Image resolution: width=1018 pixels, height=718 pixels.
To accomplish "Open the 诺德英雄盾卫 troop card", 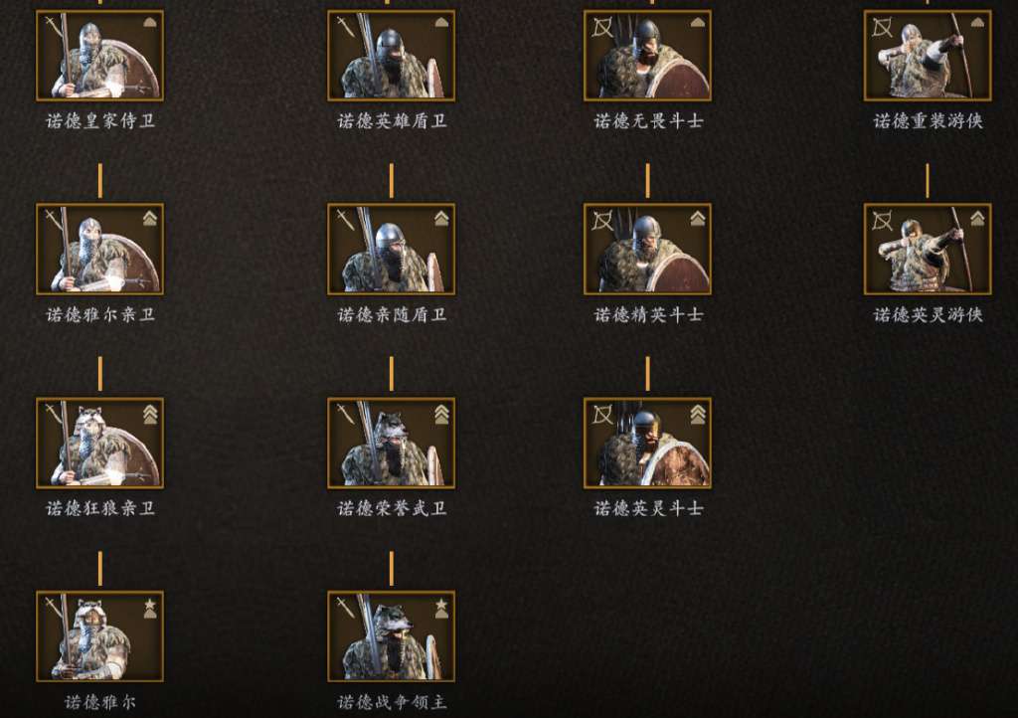I will 391,56.
